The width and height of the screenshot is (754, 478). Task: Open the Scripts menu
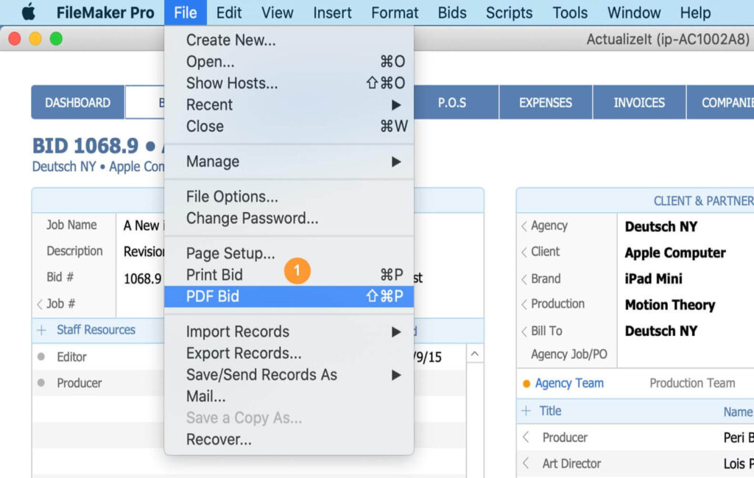pyautogui.click(x=510, y=13)
